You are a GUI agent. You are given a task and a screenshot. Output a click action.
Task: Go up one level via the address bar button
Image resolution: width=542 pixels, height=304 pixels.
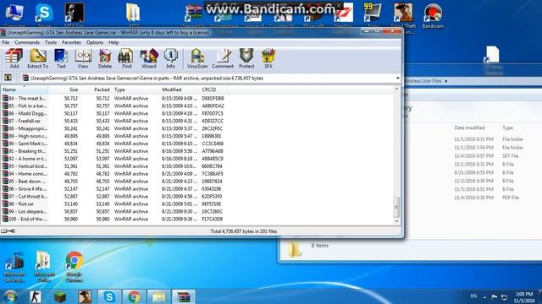8,78
